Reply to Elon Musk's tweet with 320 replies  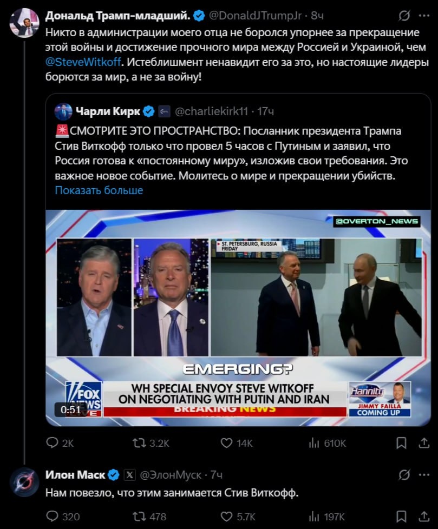tap(52, 516)
